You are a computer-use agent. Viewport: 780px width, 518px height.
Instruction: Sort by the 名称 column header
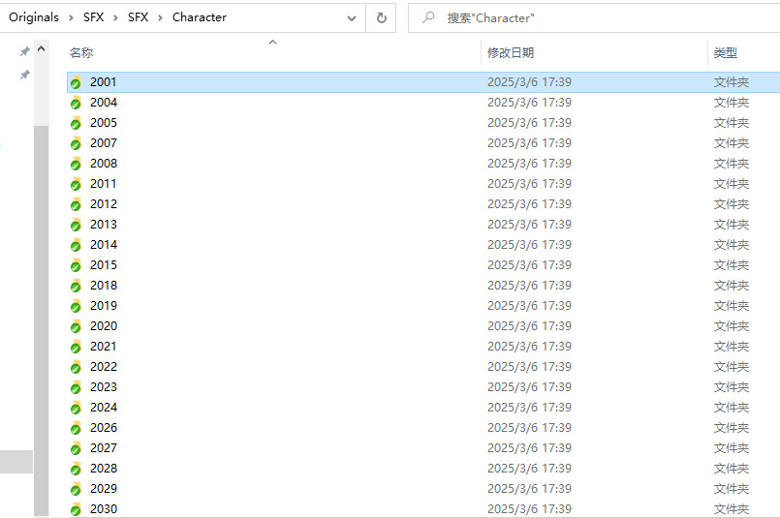(81, 52)
